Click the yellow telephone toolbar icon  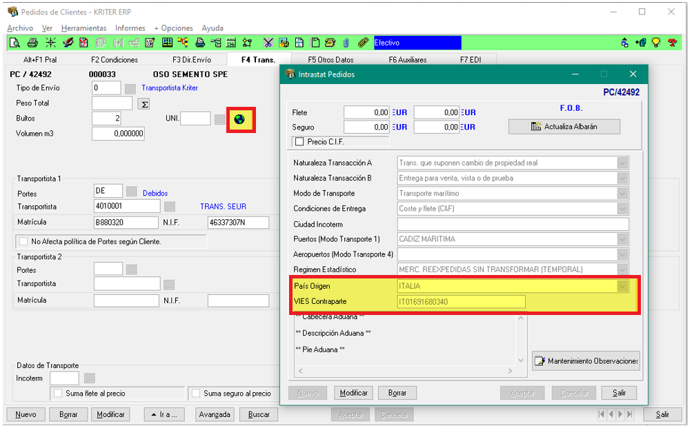pos(330,43)
